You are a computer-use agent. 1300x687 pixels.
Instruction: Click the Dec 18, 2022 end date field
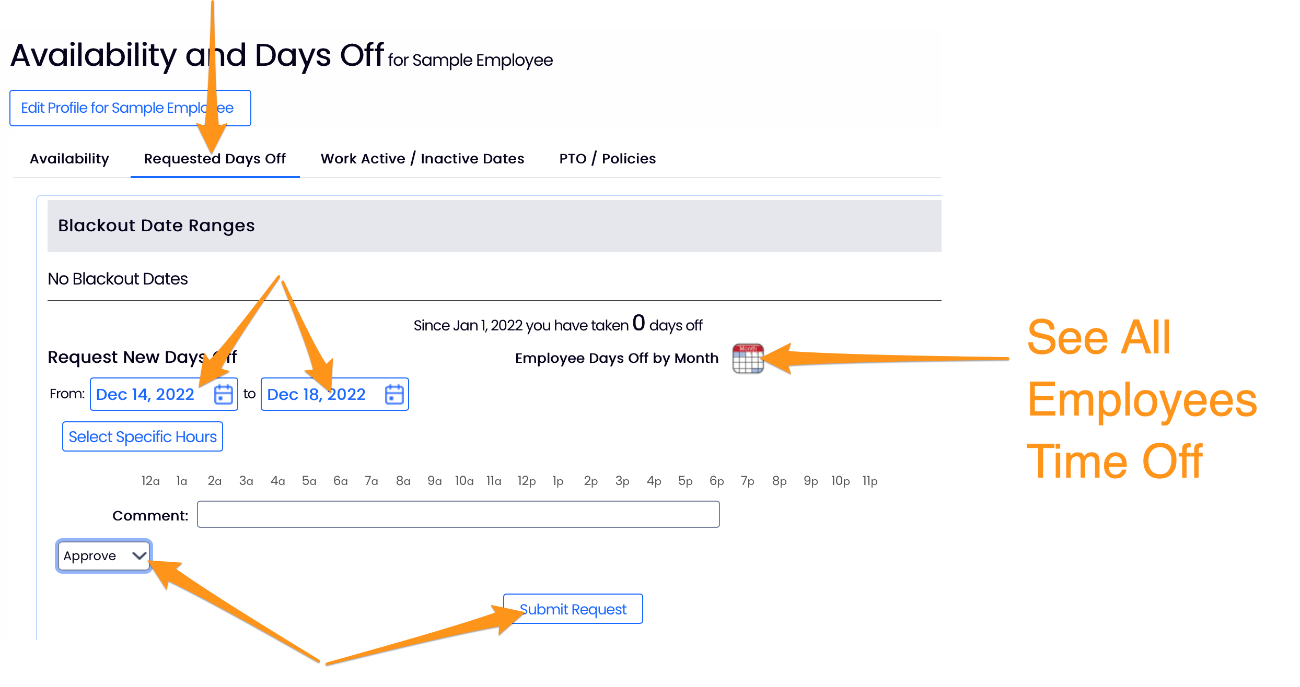point(317,394)
